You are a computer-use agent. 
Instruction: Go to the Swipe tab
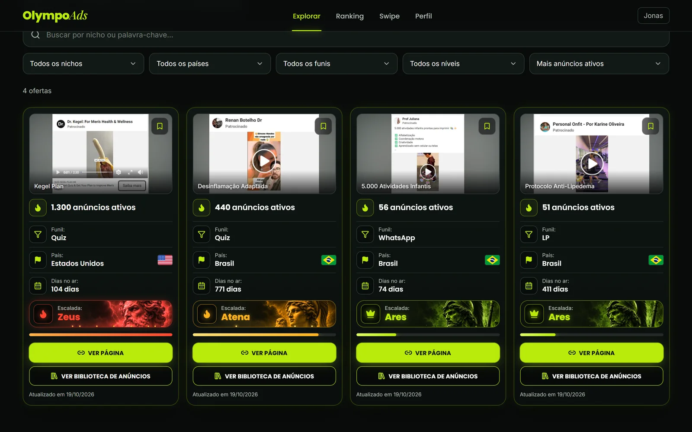tap(389, 16)
